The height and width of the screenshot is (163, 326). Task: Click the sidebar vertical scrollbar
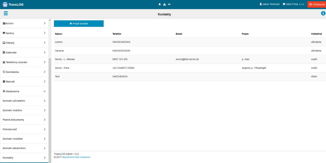tap(50, 108)
